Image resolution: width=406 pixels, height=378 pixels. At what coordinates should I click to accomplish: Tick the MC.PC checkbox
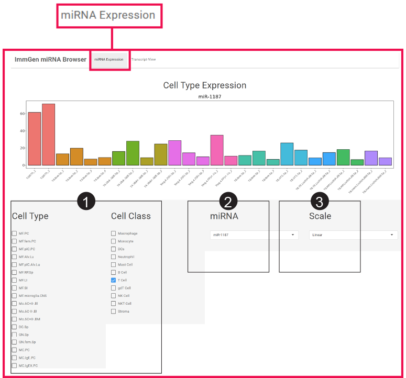tap(14, 350)
